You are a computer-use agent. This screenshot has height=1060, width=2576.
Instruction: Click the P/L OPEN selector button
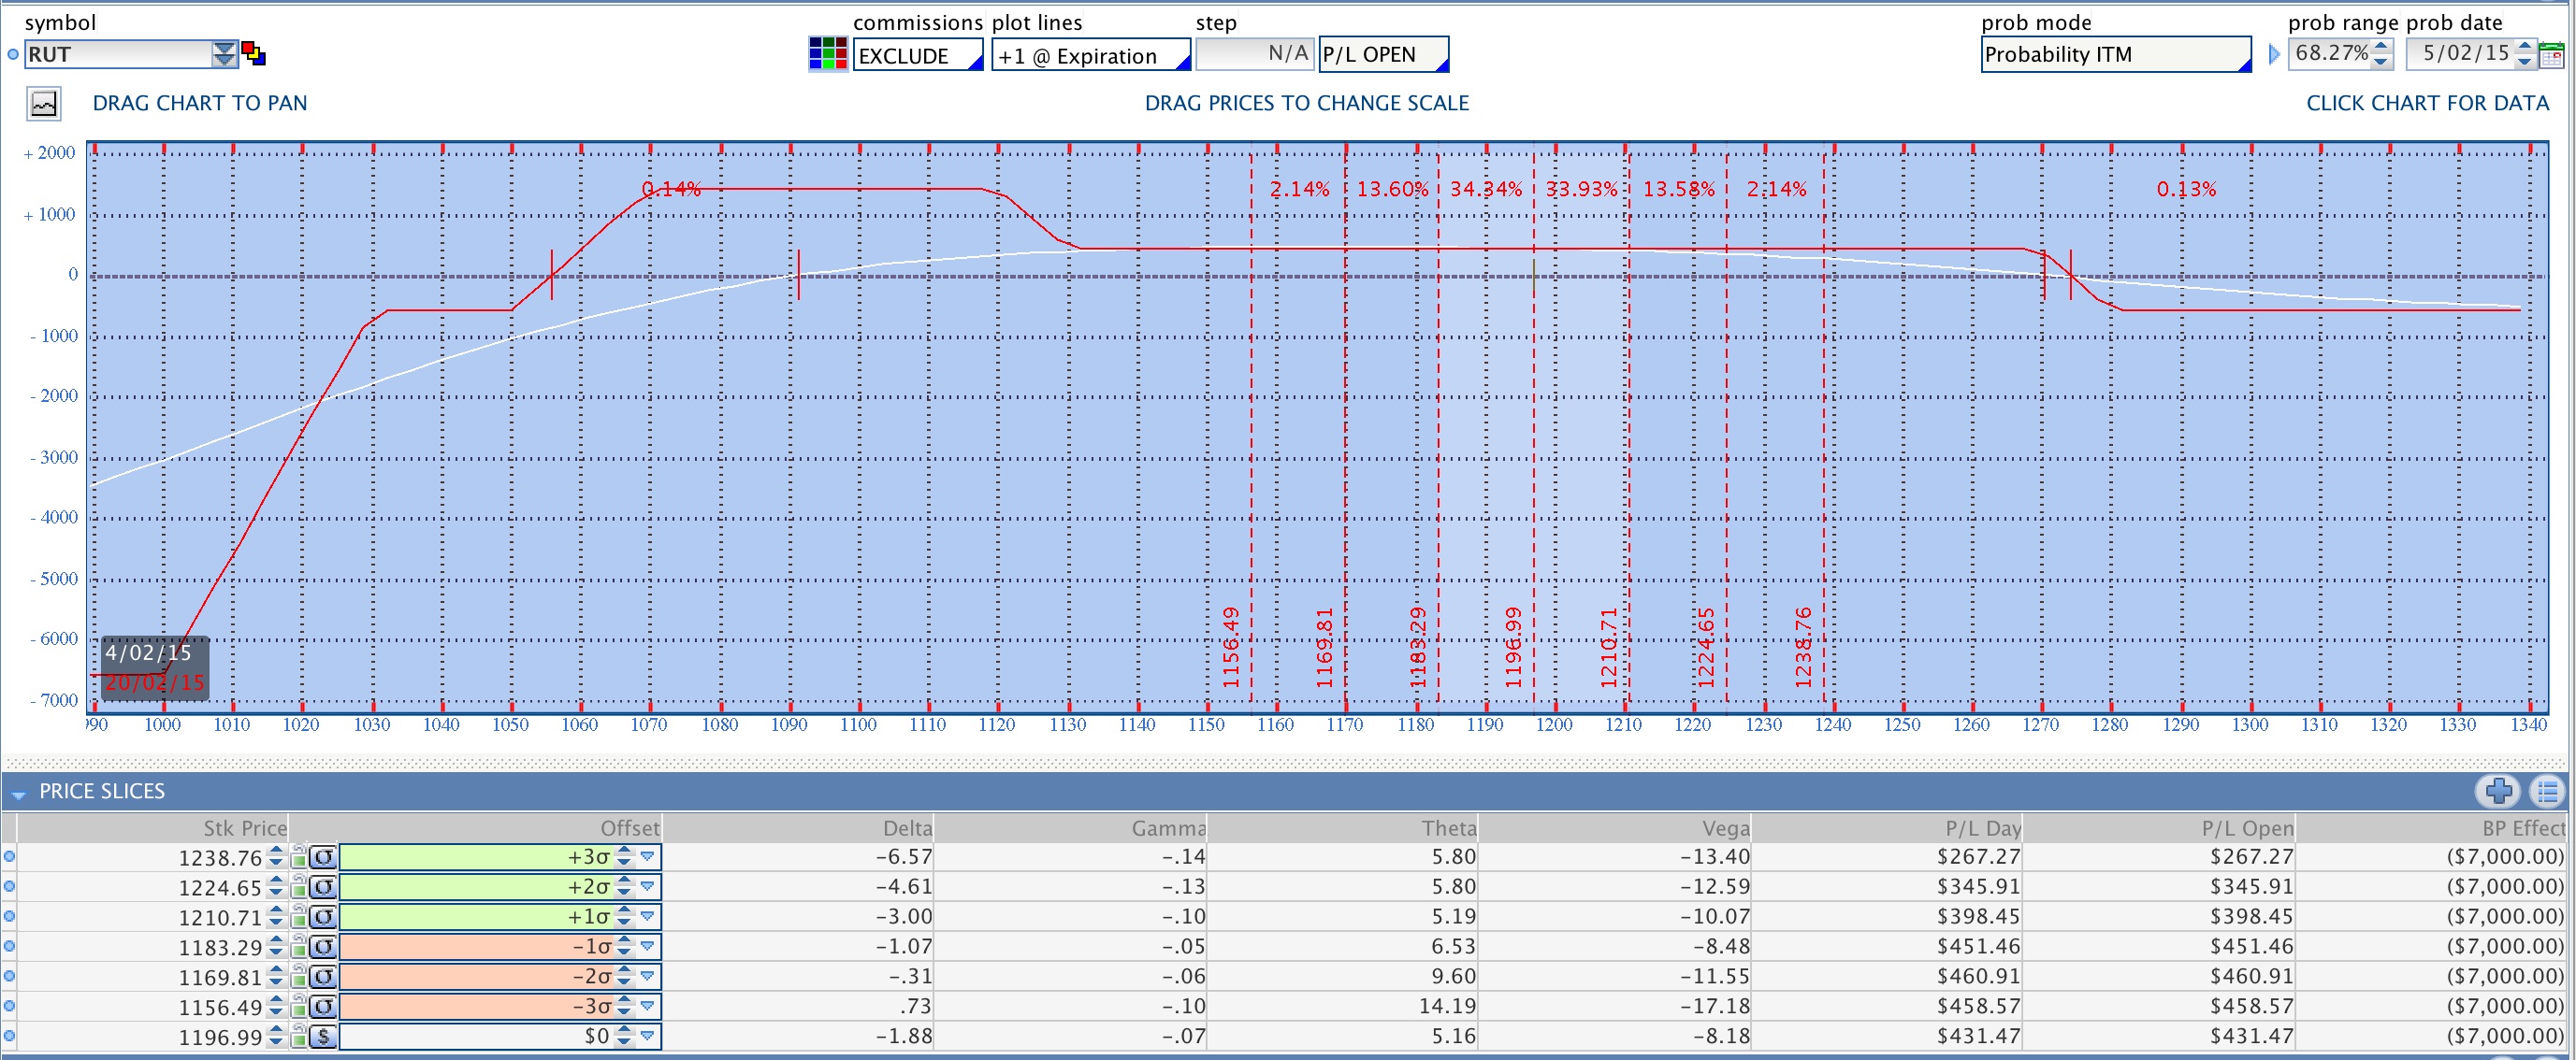pyautogui.click(x=1383, y=55)
